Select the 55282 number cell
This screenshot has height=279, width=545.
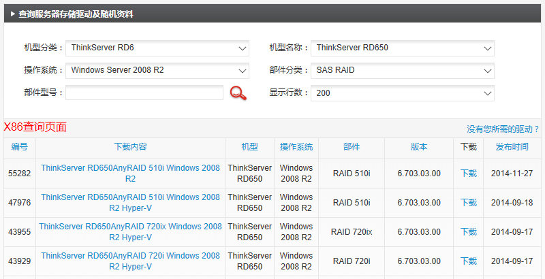[20, 173]
